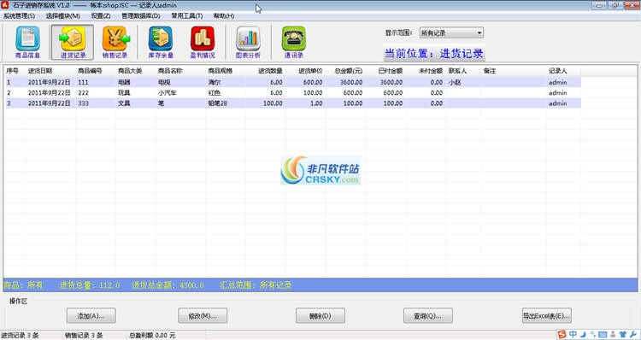Image resolution: width=641 pixels, height=340 pixels.
Task: Click the 销售记录 3 条 status bar entry
Action: click(x=84, y=336)
